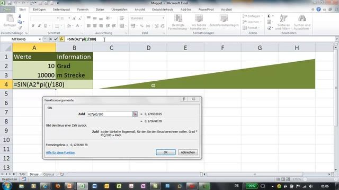This screenshot has width=339, height=190.
Task: Click the cut scissors icon
Action: (20, 16)
